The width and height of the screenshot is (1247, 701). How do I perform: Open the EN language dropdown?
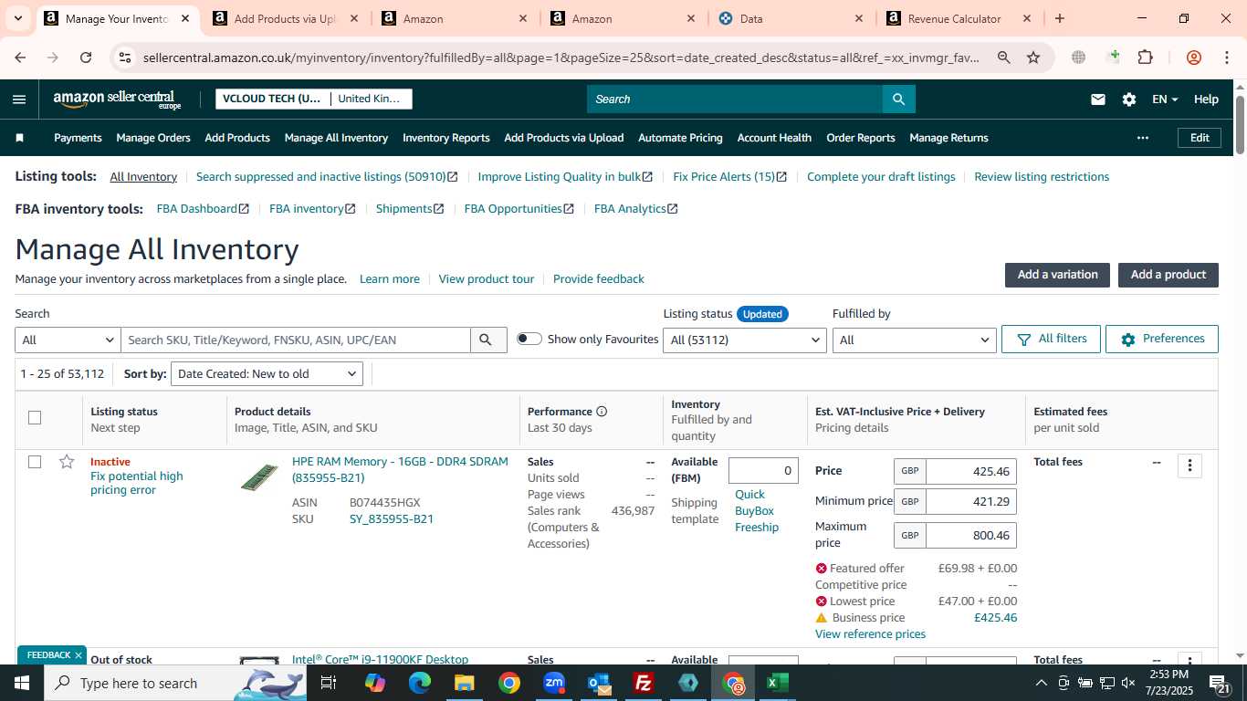pos(1165,99)
